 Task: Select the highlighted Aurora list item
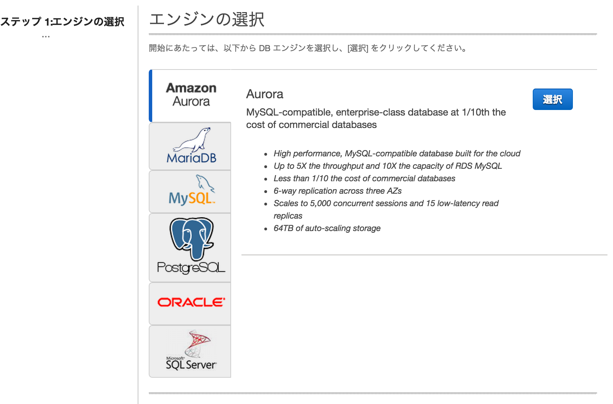click(190, 95)
